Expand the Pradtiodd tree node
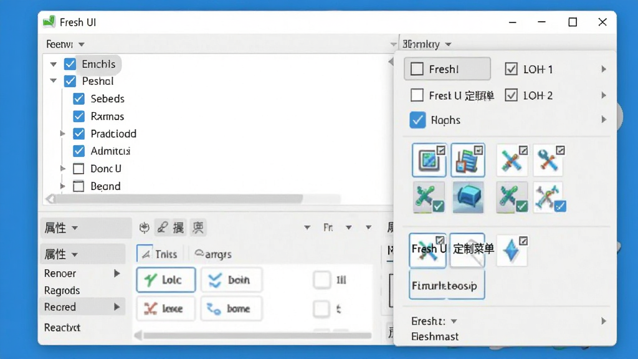The height and width of the screenshot is (359, 638). [62, 133]
